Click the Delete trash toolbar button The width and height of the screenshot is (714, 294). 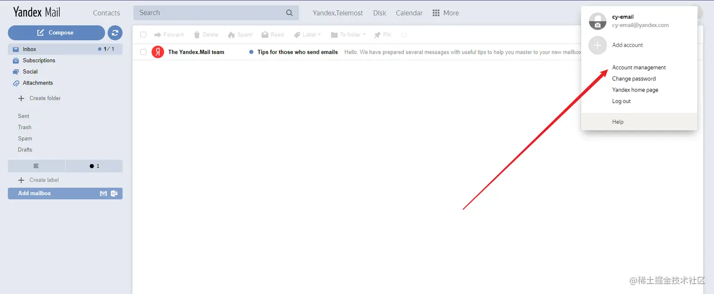click(x=206, y=34)
